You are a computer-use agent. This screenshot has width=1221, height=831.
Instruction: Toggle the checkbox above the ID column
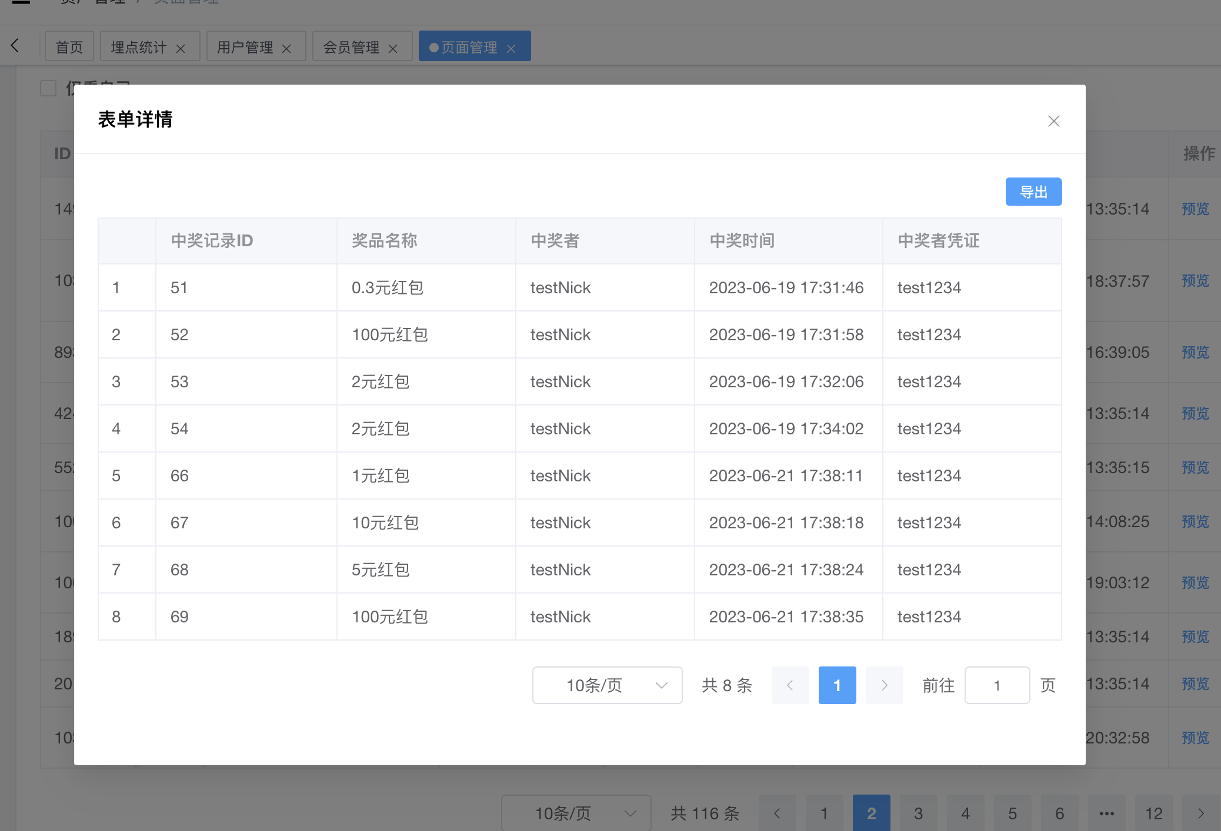pyautogui.click(x=48, y=88)
